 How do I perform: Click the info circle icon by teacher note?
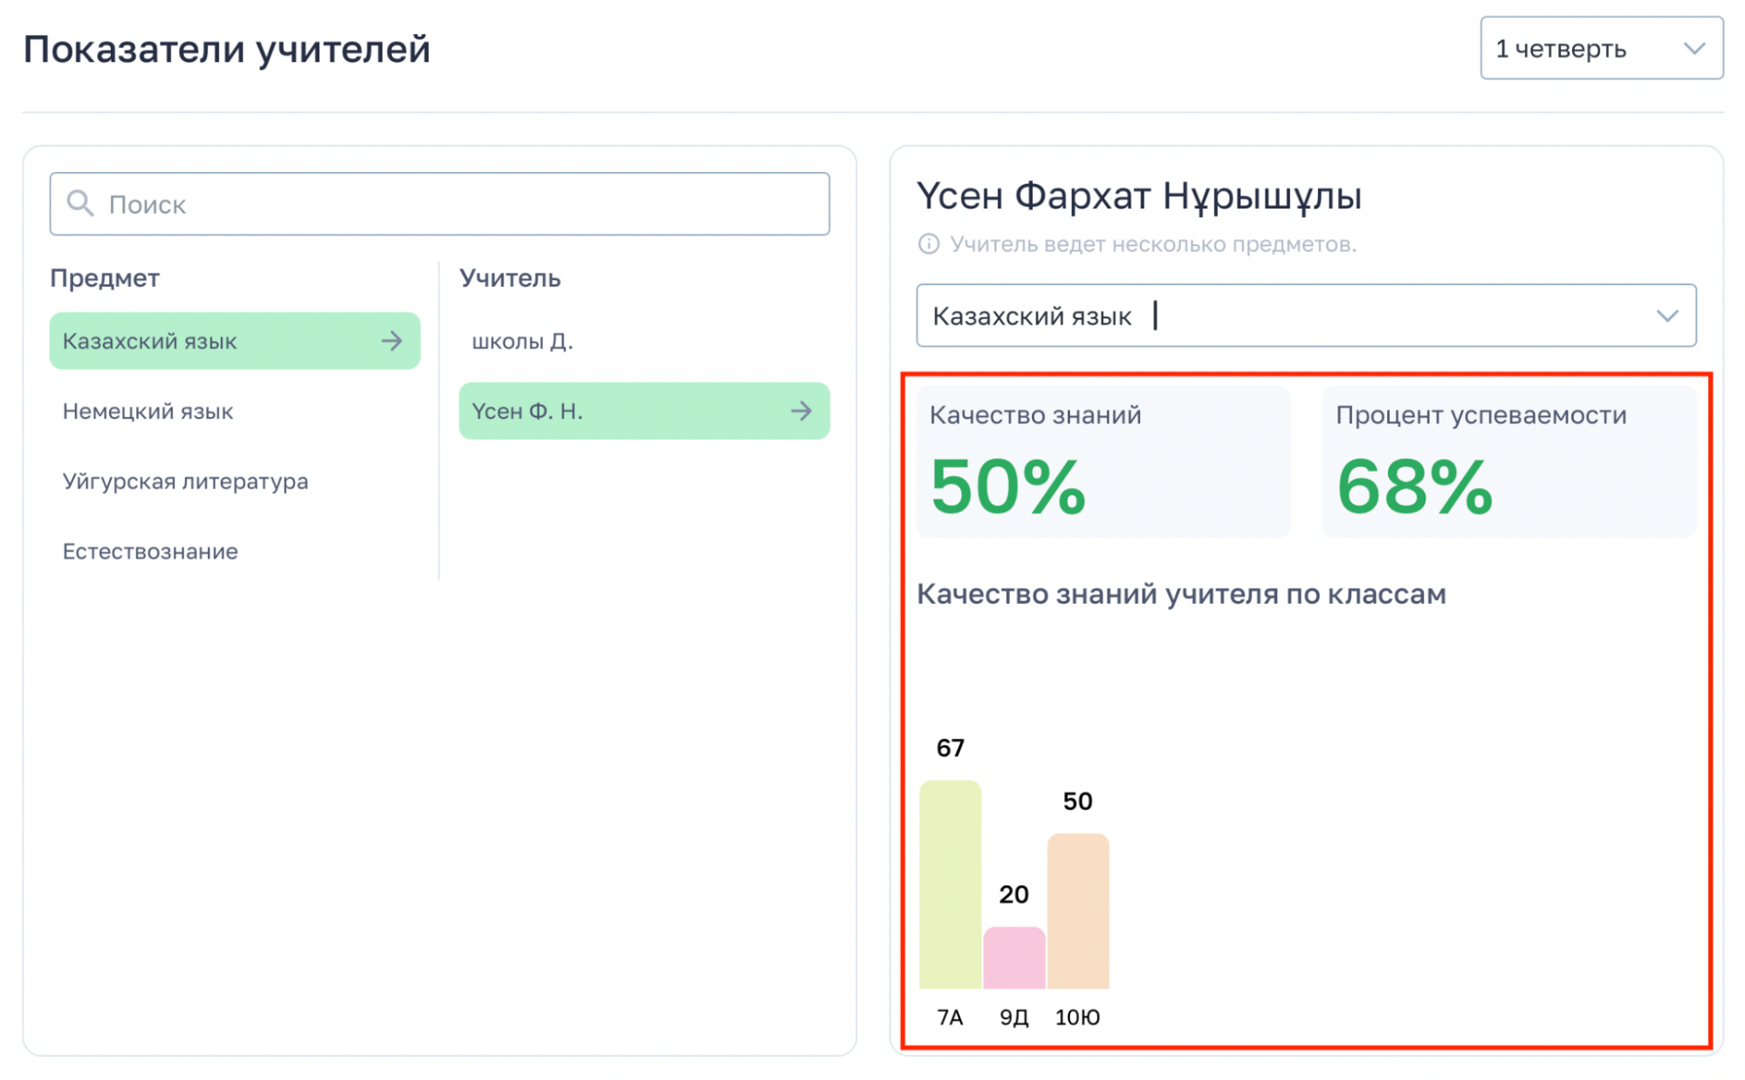[x=928, y=244]
